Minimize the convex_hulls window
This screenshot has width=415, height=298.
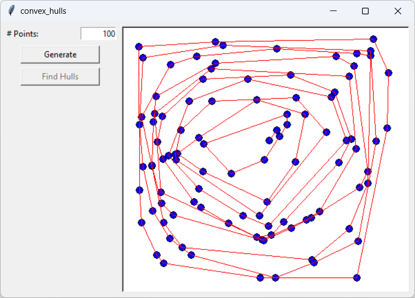coord(333,11)
